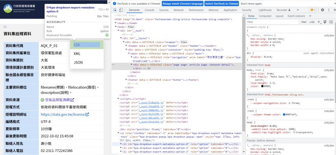
Task: Click the transparent tap-highlight color swatch
Action: tap(294, 132)
